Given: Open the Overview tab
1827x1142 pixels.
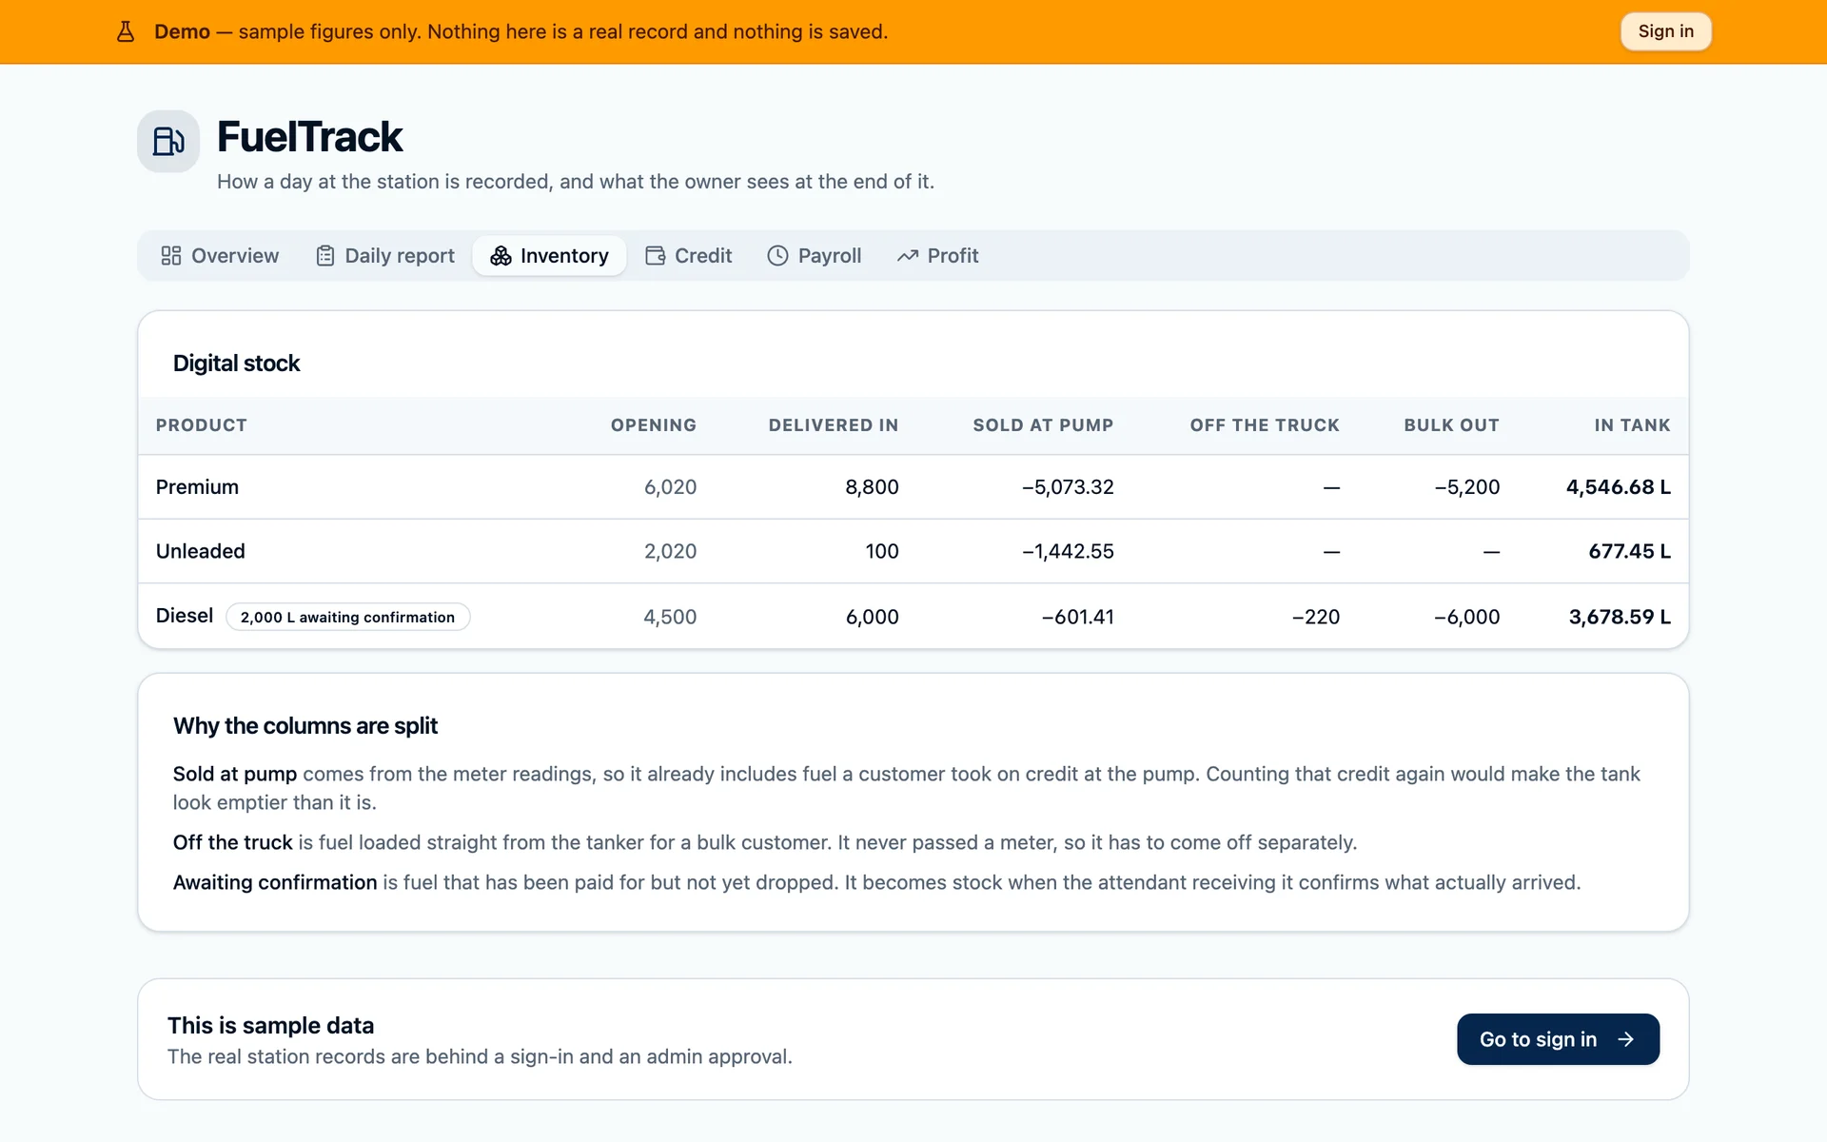Looking at the screenshot, I should coord(220,256).
